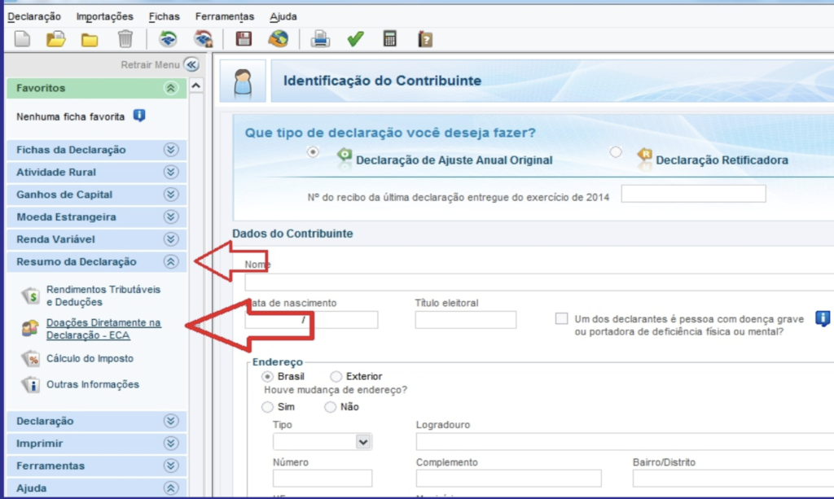Click the printer icon in toolbar
834x499 pixels.
coord(320,39)
